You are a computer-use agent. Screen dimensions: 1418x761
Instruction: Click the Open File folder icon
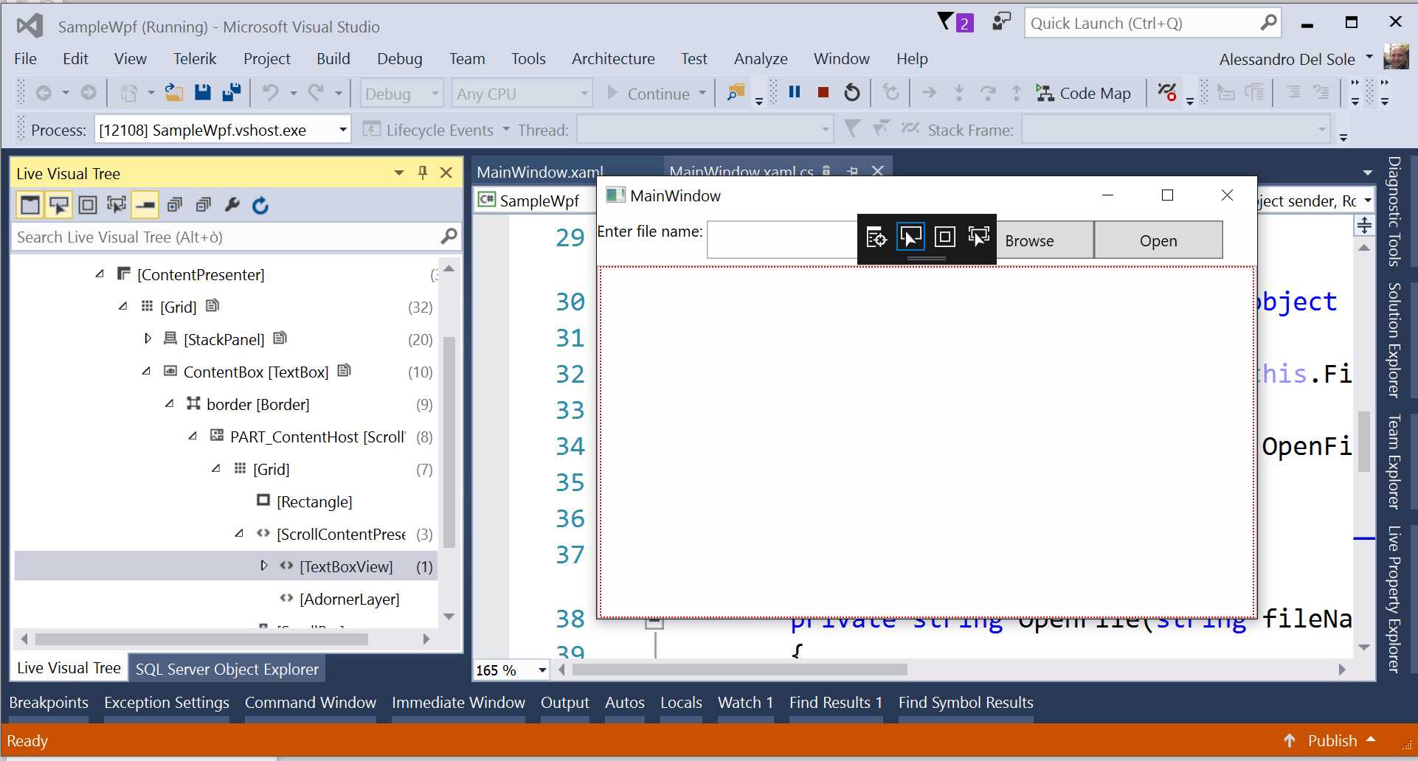tap(173, 92)
